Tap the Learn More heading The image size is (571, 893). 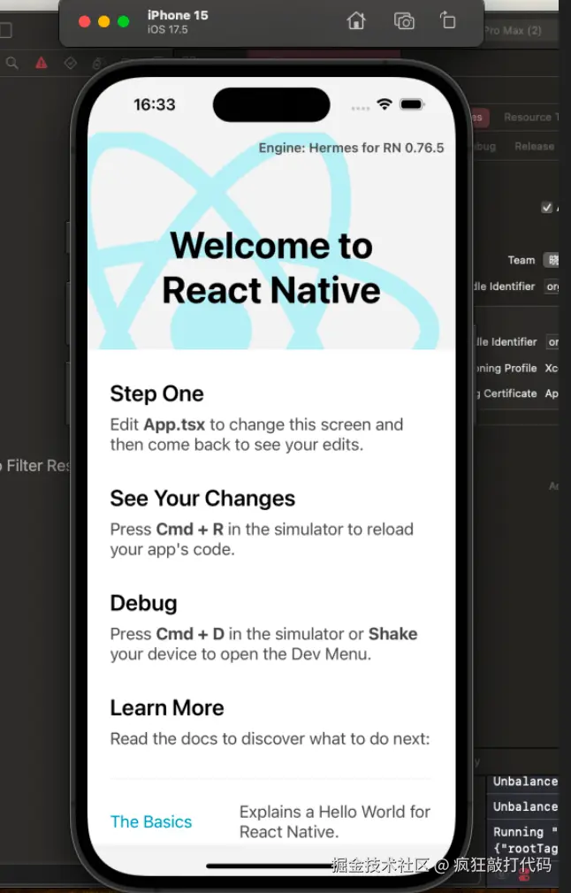tap(167, 708)
